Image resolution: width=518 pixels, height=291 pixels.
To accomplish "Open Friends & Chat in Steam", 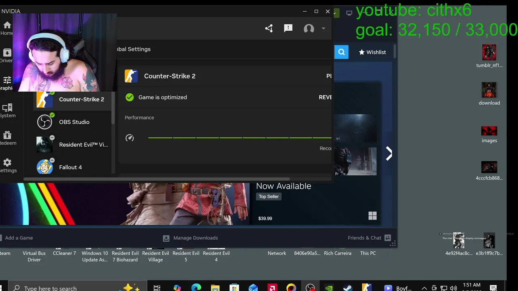I will pyautogui.click(x=369, y=238).
